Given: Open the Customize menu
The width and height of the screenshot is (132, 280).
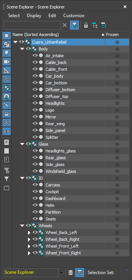Looking at the screenshot, I should [74, 16].
